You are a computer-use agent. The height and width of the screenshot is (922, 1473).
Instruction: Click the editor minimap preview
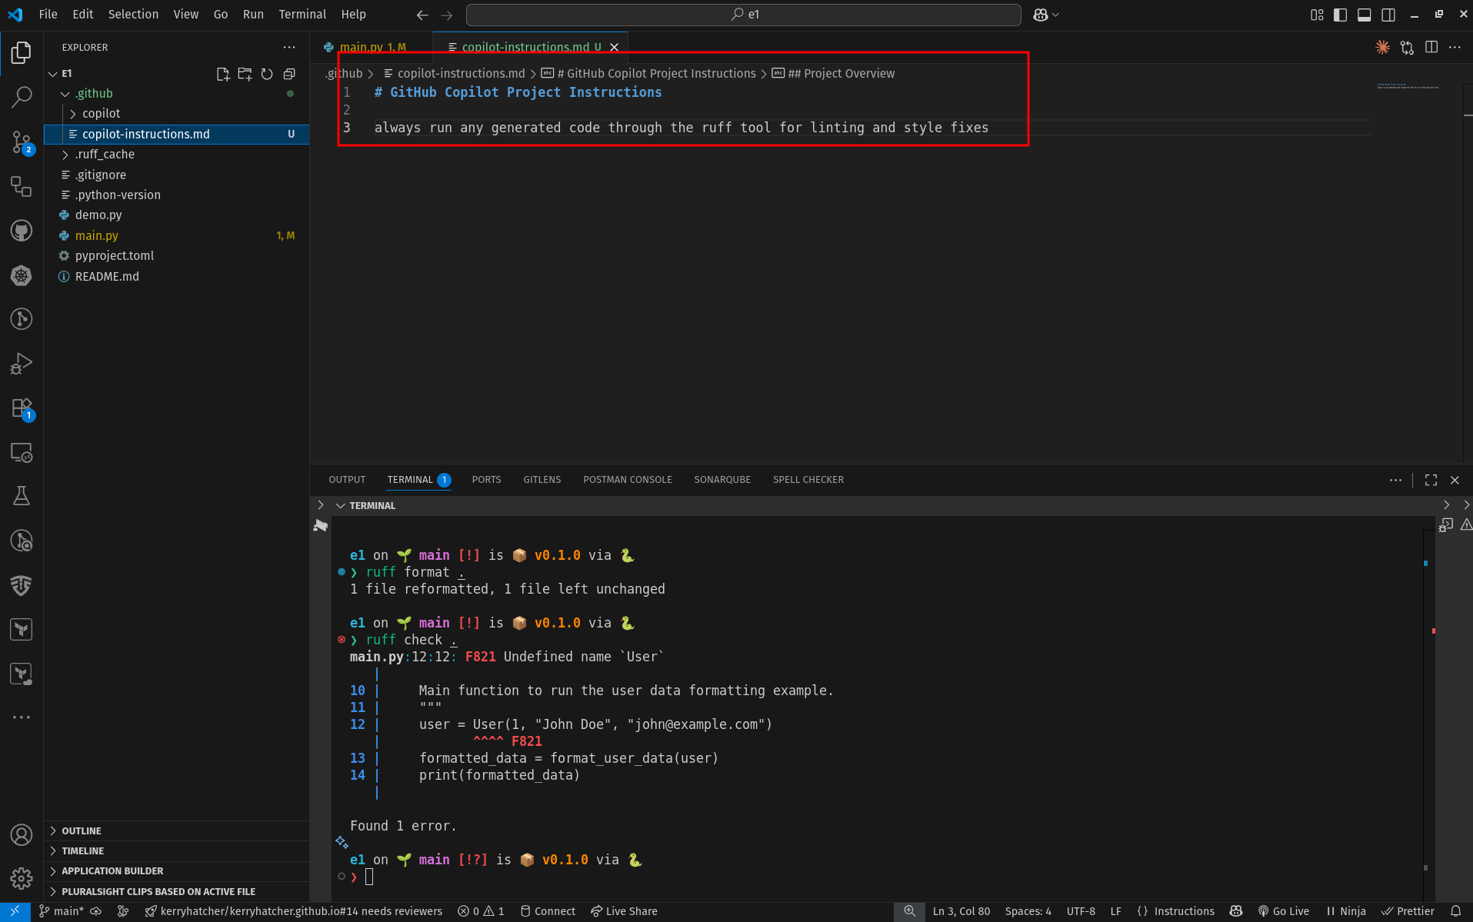click(1407, 87)
